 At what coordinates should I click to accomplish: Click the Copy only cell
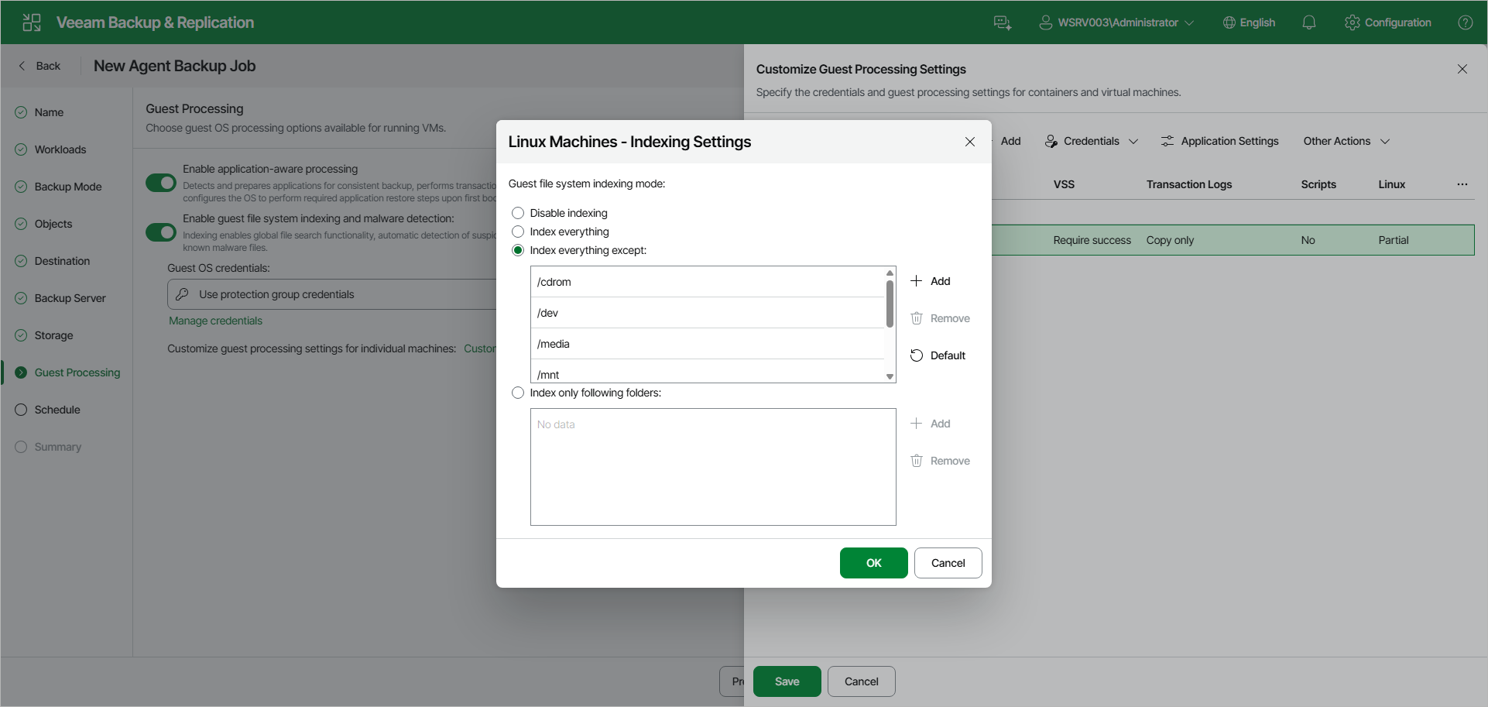click(1170, 240)
